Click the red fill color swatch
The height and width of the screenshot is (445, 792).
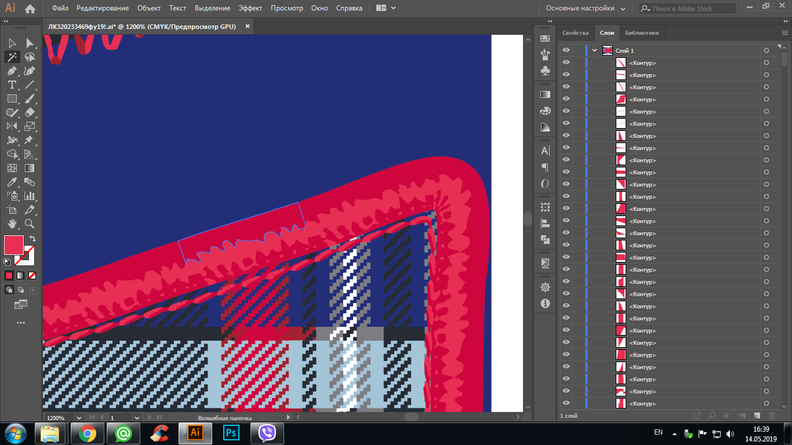point(14,245)
